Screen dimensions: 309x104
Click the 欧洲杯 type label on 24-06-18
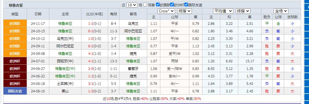pos(15,83)
